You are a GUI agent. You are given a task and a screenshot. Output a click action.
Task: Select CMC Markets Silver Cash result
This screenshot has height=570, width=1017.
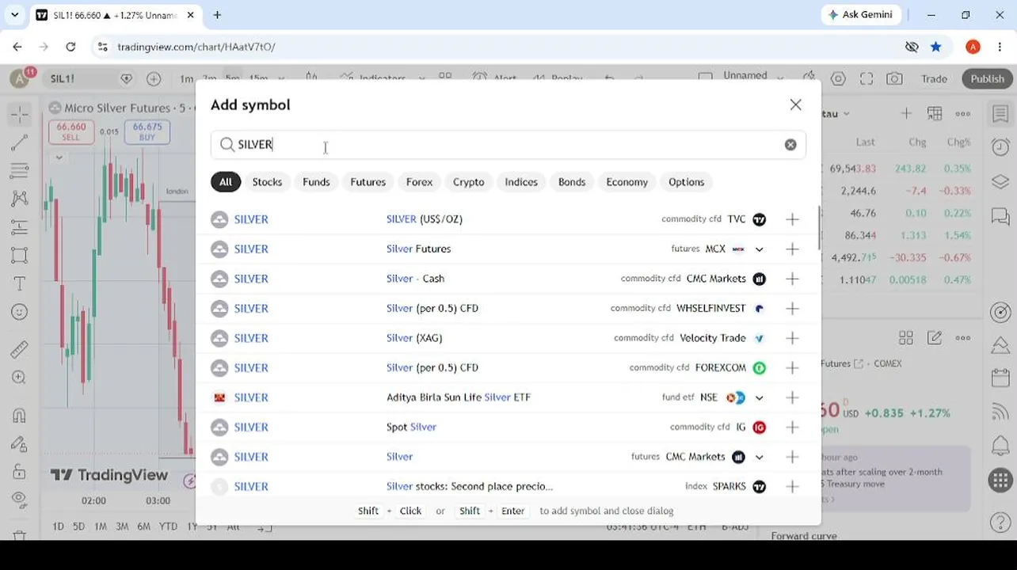pyautogui.click(x=508, y=279)
